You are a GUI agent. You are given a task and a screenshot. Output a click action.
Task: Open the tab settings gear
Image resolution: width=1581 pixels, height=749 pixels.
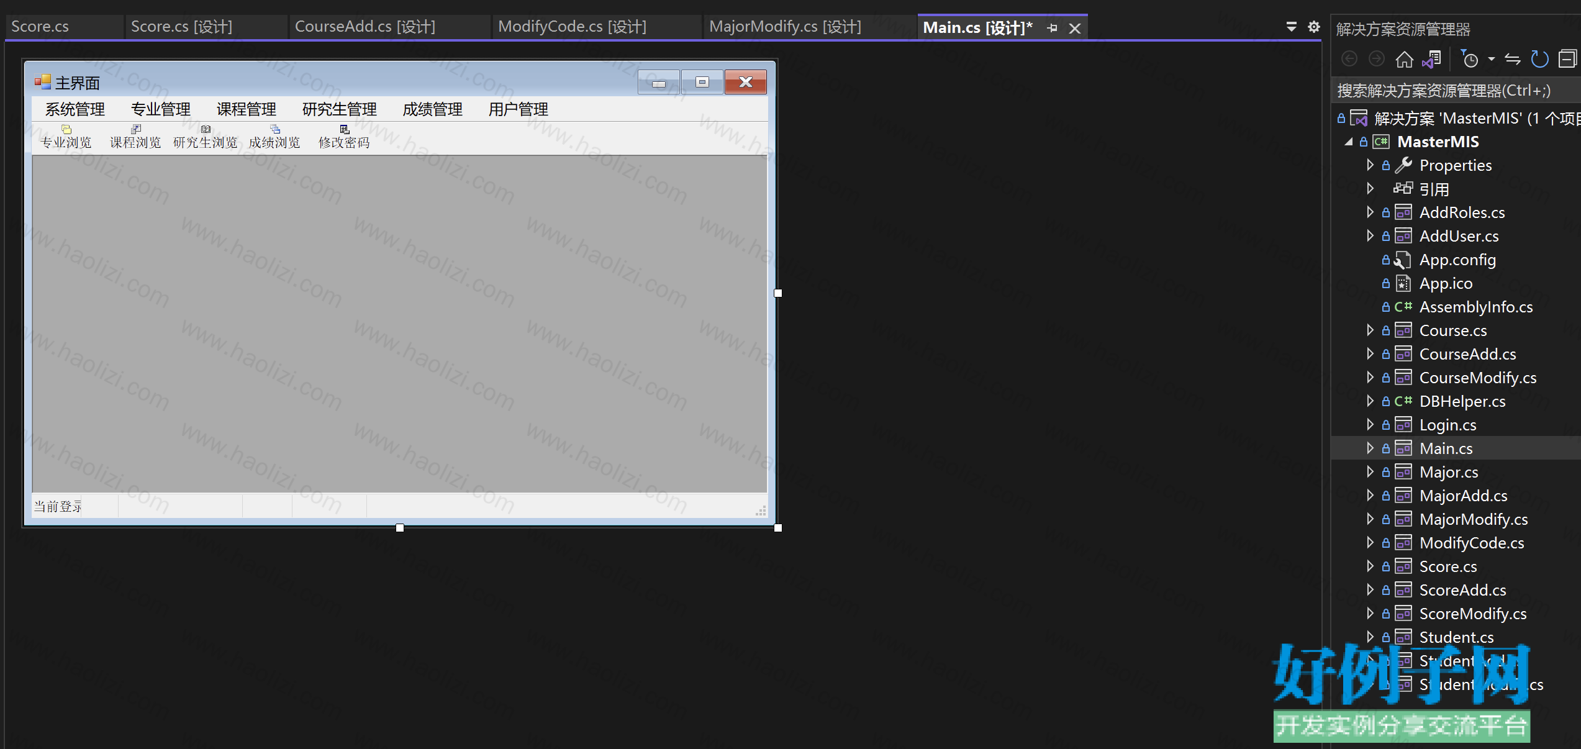[1314, 27]
